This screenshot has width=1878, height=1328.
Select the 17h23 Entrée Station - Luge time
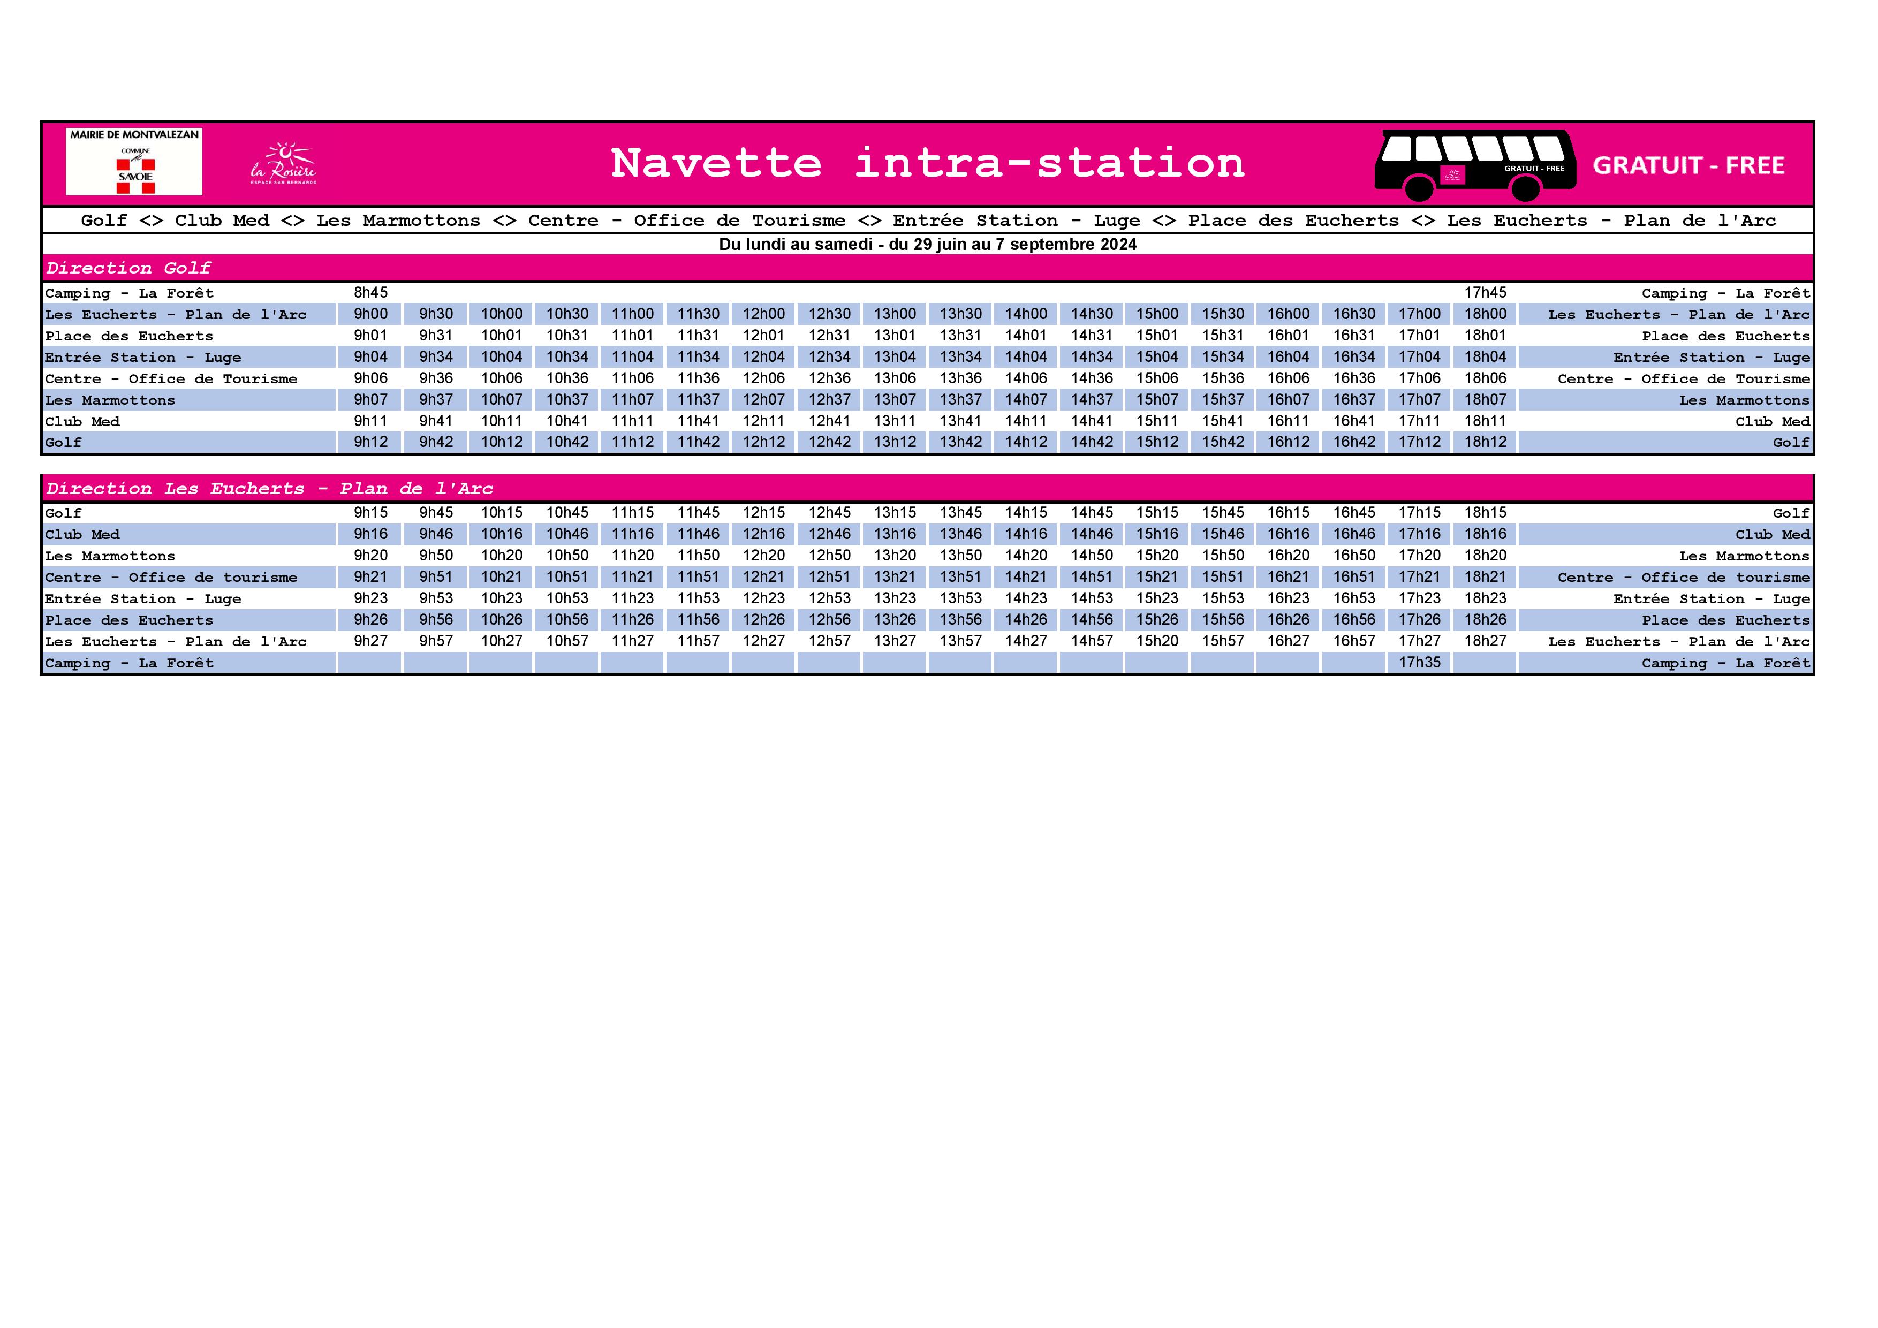pos(1420,598)
